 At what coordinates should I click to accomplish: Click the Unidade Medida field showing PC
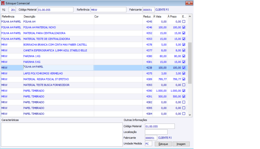click(x=149, y=143)
